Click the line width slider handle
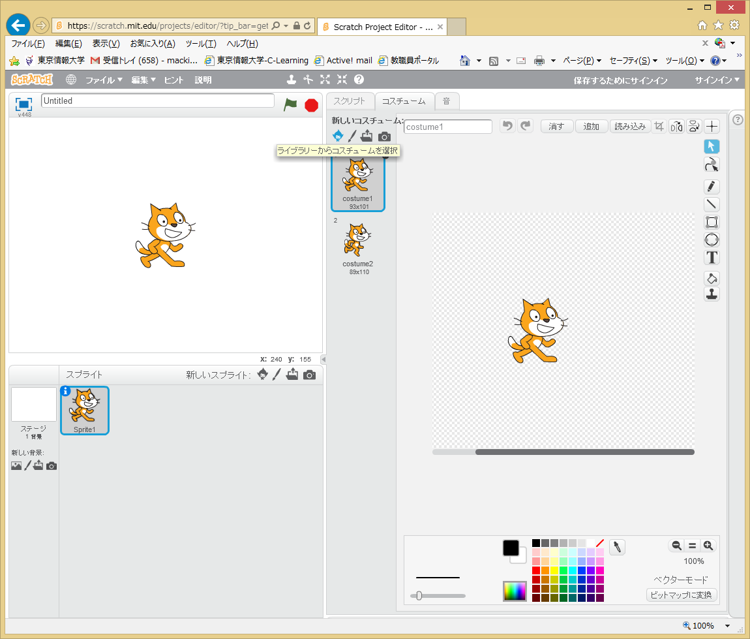Viewport: 750px width, 639px height. point(419,595)
